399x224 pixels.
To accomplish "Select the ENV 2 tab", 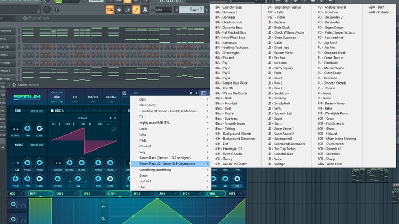I will point(66,194).
